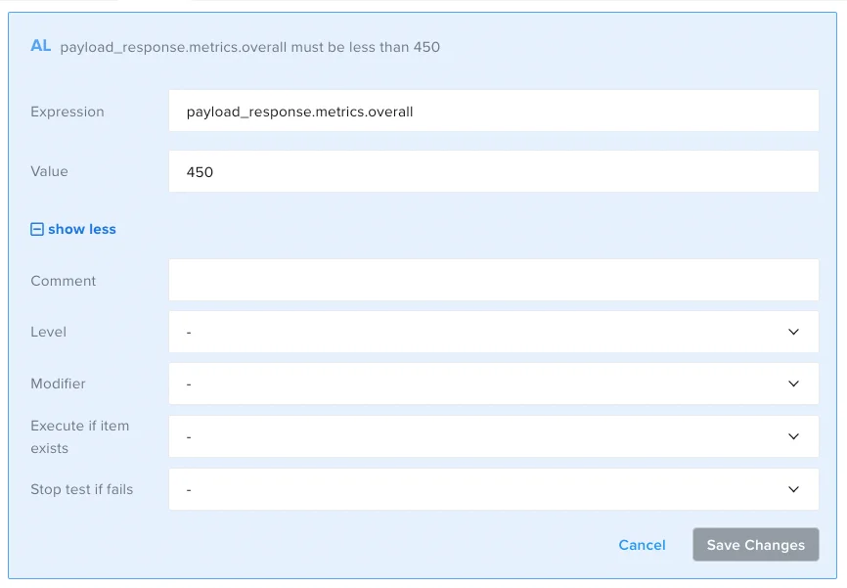
Task: Click inside the Expression field
Action: [x=494, y=111]
